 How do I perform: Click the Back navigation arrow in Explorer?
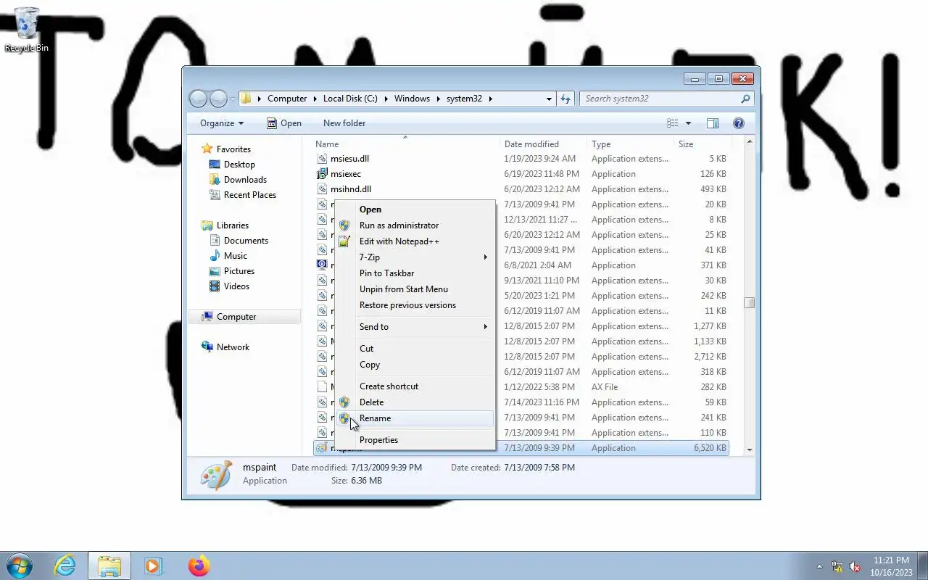tap(199, 99)
